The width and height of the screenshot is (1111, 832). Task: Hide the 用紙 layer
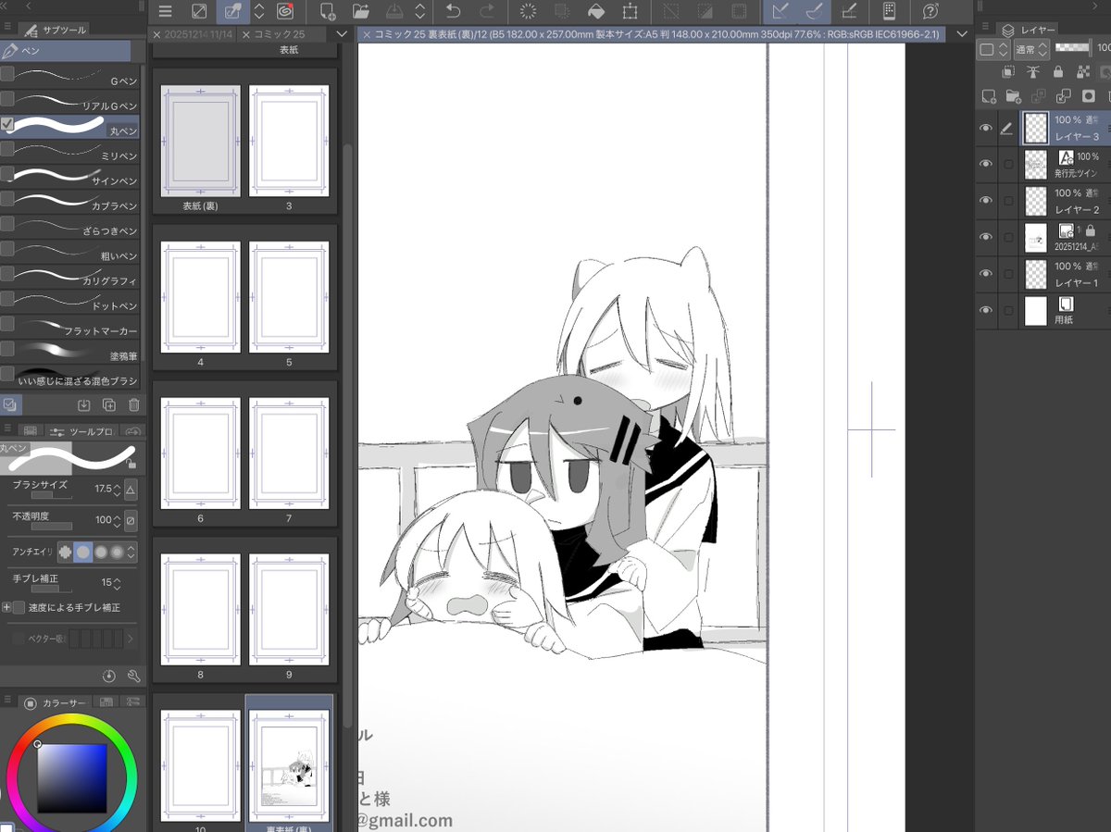click(x=985, y=311)
